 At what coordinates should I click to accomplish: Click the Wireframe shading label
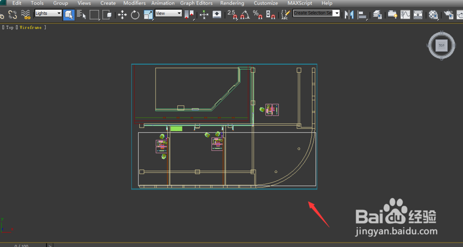click(31, 27)
